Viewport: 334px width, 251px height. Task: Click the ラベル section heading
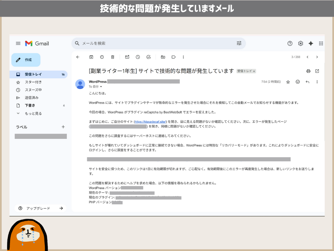point(21,127)
